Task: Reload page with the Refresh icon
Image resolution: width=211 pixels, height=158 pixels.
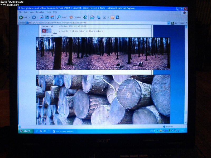Action: point(47,17)
